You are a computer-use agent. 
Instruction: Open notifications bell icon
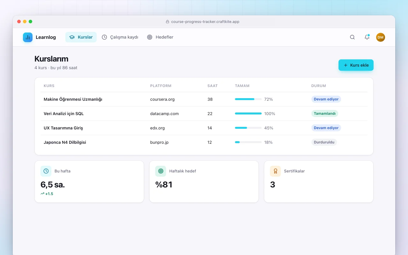(367, 37)
